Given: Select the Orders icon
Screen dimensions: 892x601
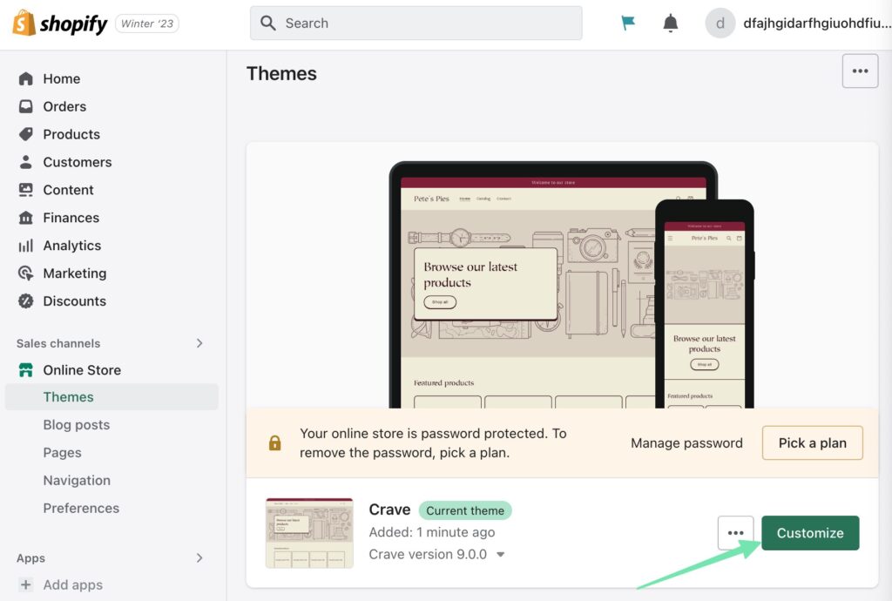Looking at the screenshot, I should click(x=27, y=106).
